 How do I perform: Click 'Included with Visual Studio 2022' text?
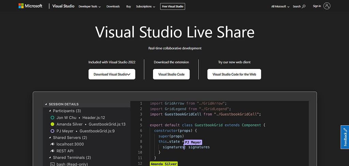click(x=112, y=62)
